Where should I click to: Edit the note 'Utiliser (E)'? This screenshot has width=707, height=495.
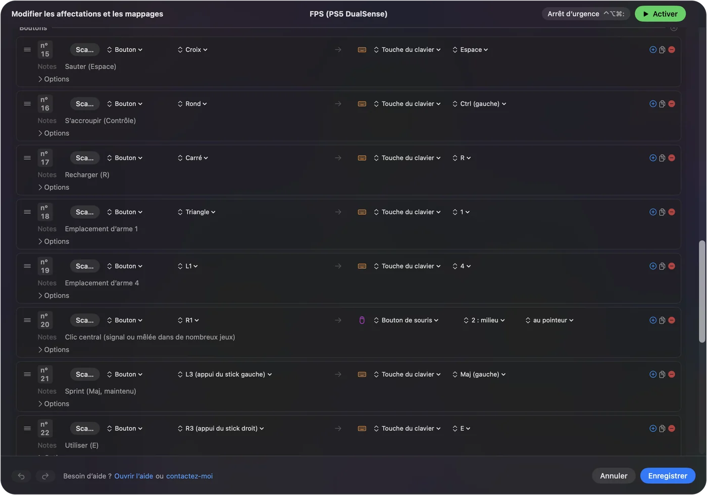[82, 446]
